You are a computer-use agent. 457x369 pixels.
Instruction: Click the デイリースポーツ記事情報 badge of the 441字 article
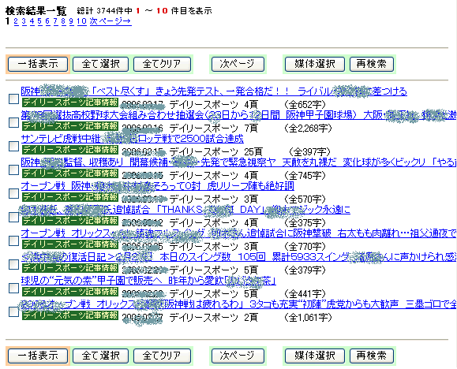[x=70, y=292]
